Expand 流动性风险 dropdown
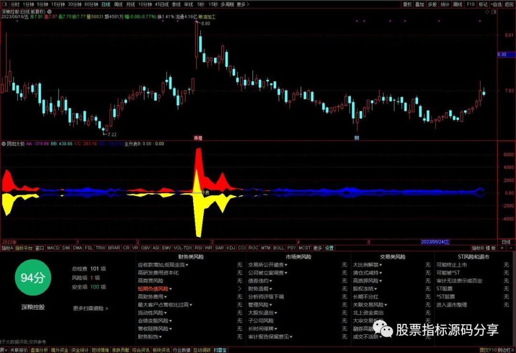This screenshot has height=353, width=516. click(x=152, y=313)
